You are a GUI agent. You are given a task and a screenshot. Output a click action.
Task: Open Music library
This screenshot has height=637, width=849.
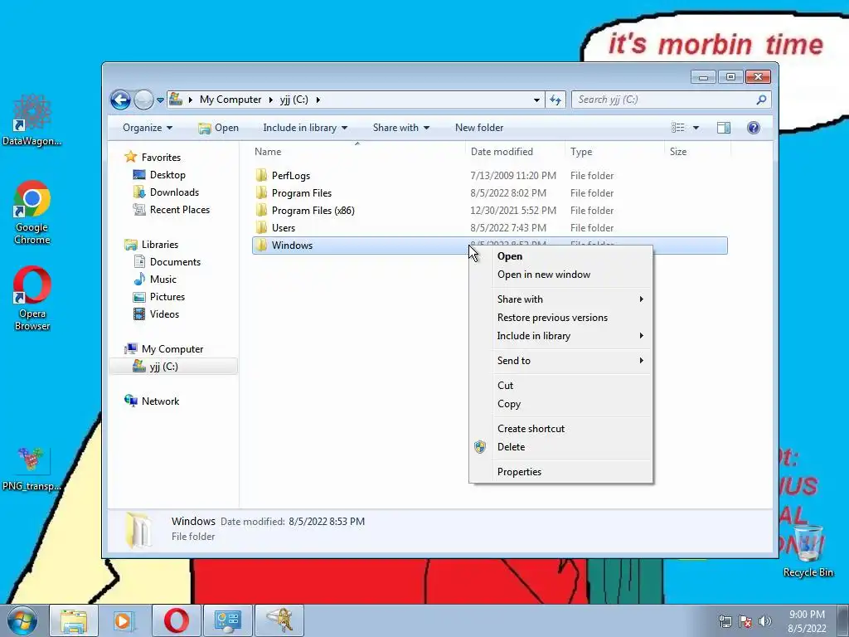tap(163, 280)
